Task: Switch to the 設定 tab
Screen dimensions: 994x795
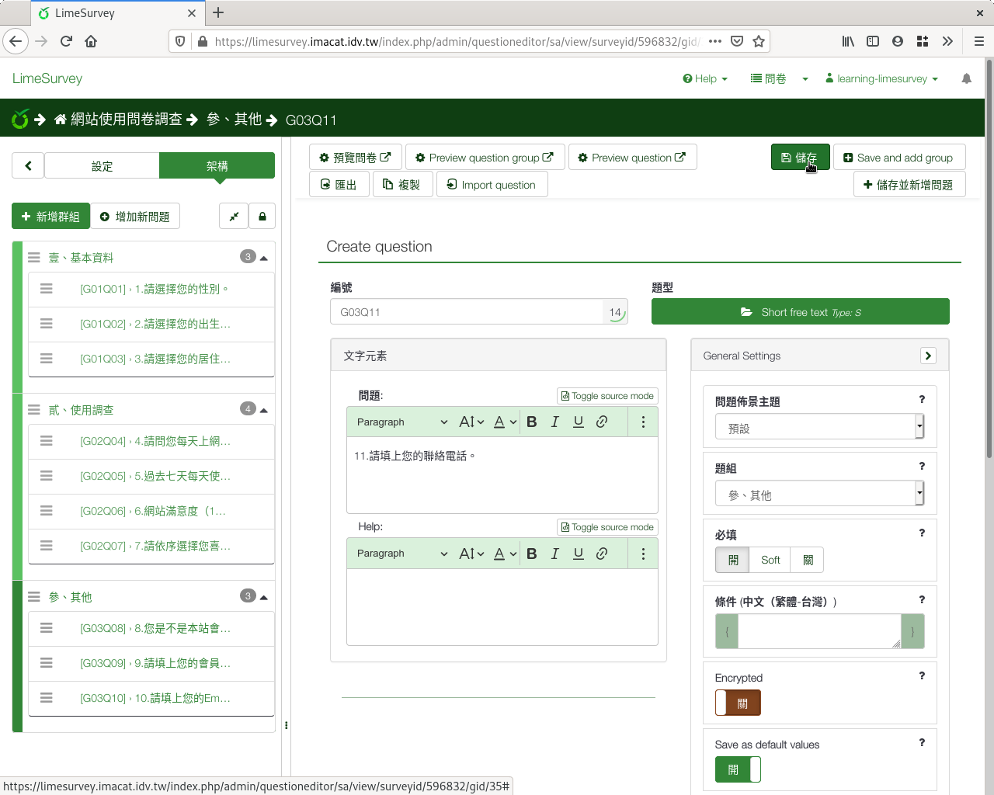Action: click(102, 165)
